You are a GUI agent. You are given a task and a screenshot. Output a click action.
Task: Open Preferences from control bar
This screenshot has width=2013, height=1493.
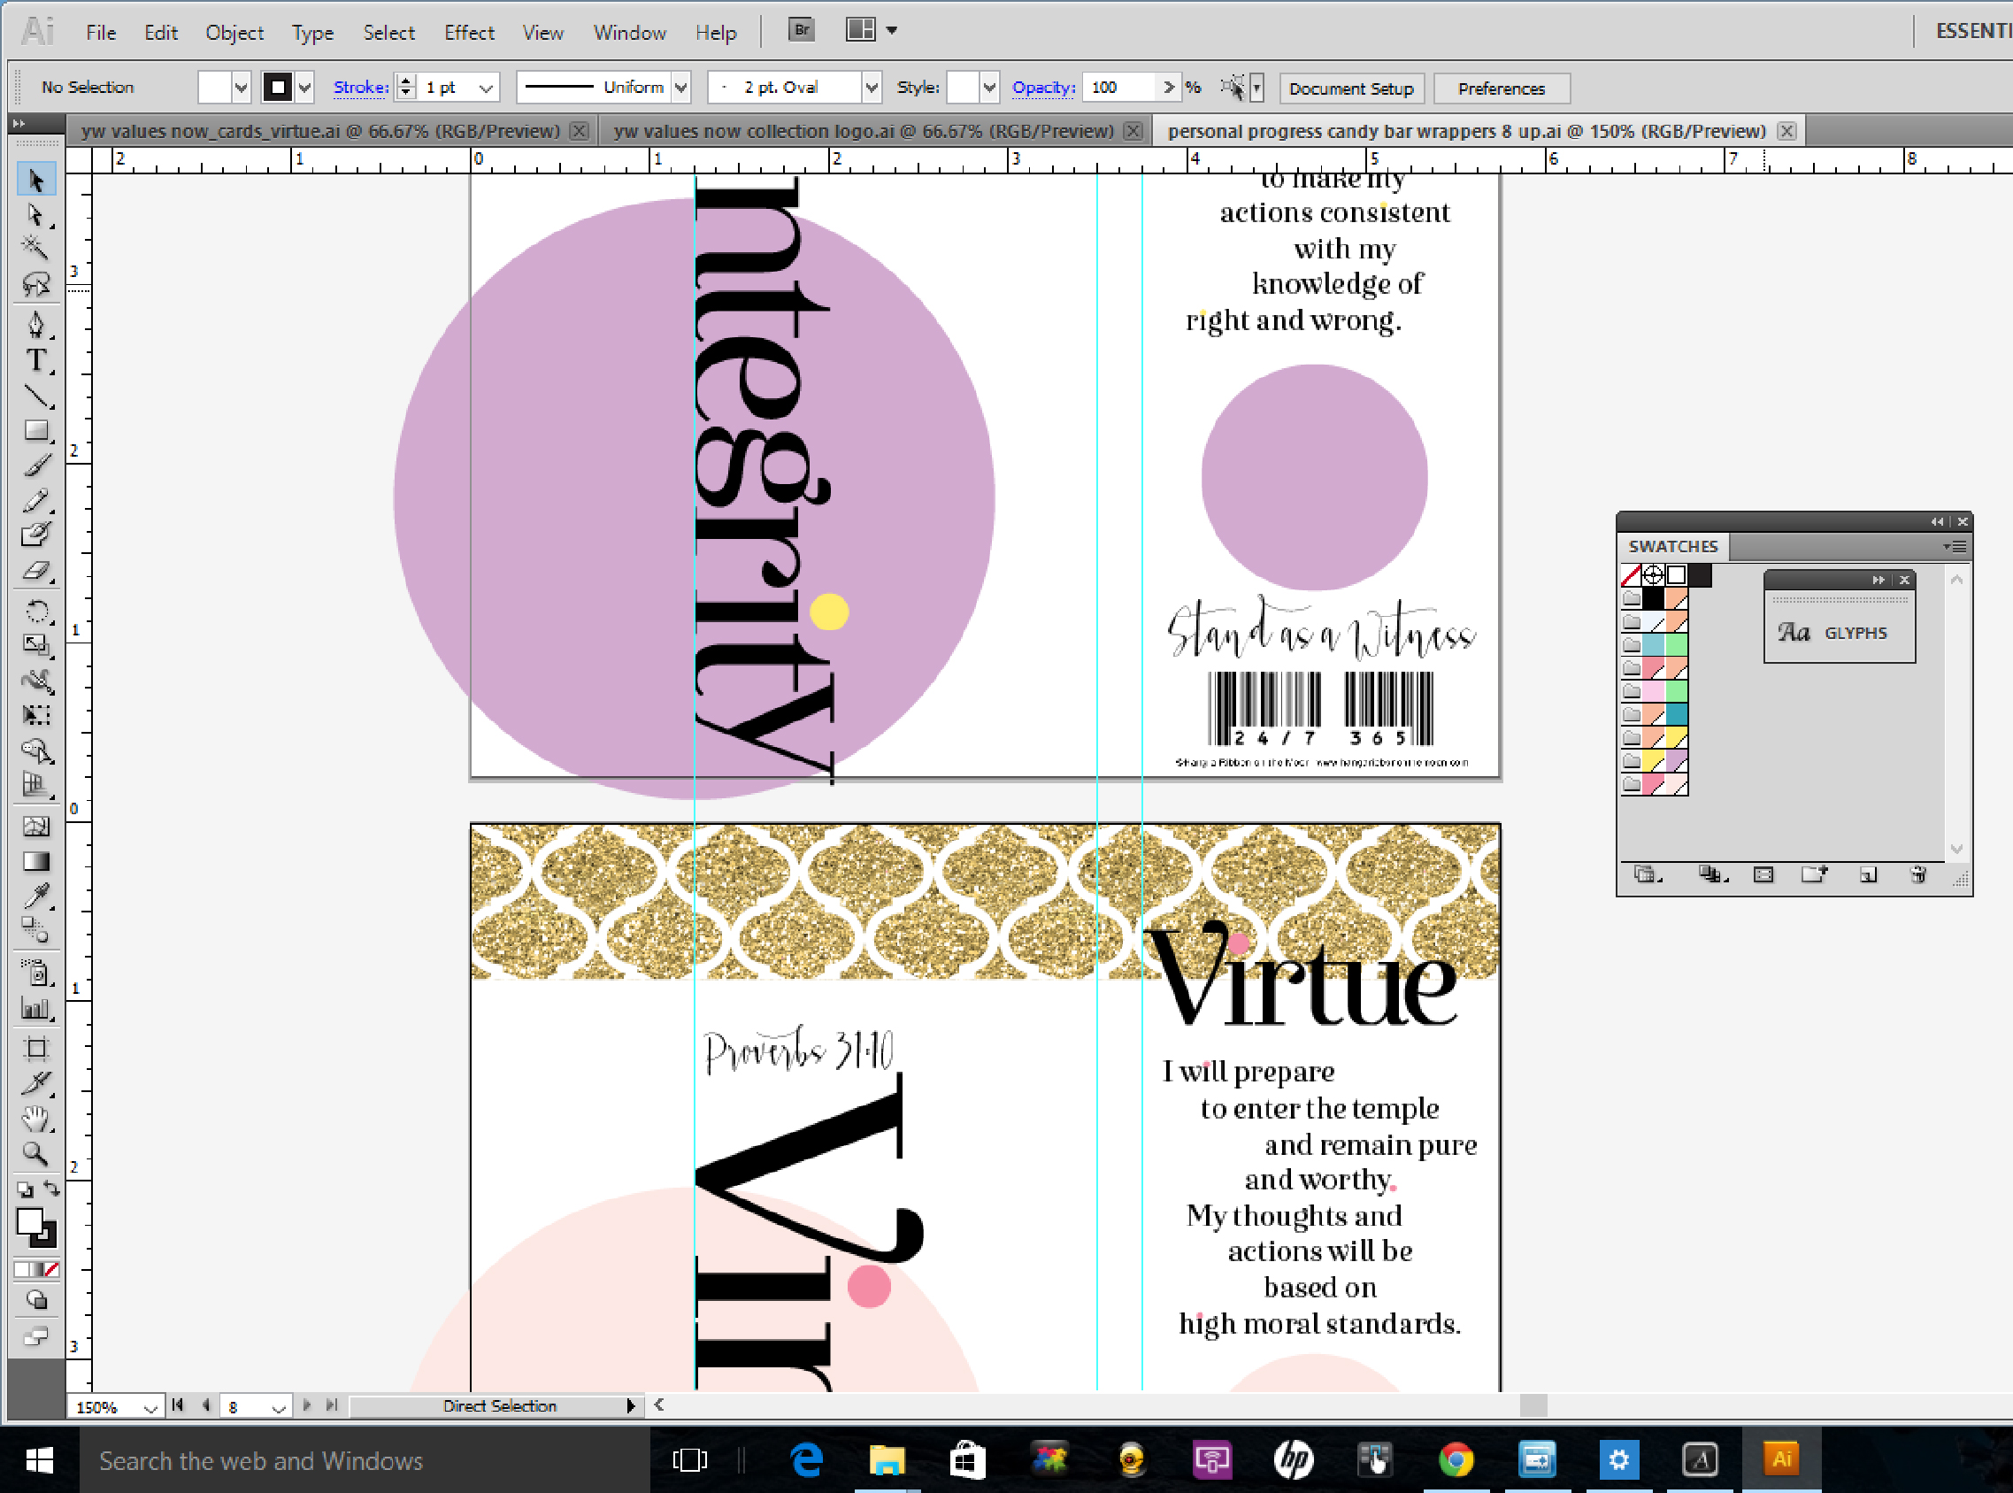[x=1500, y=89]
